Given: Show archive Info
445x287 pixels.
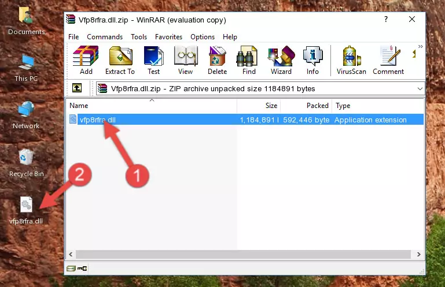Looking at the screenshot, I should pyautogui.click(x=312, y=61).
